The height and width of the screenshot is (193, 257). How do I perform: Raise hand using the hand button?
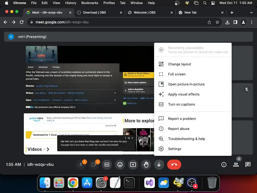[146, 164]
